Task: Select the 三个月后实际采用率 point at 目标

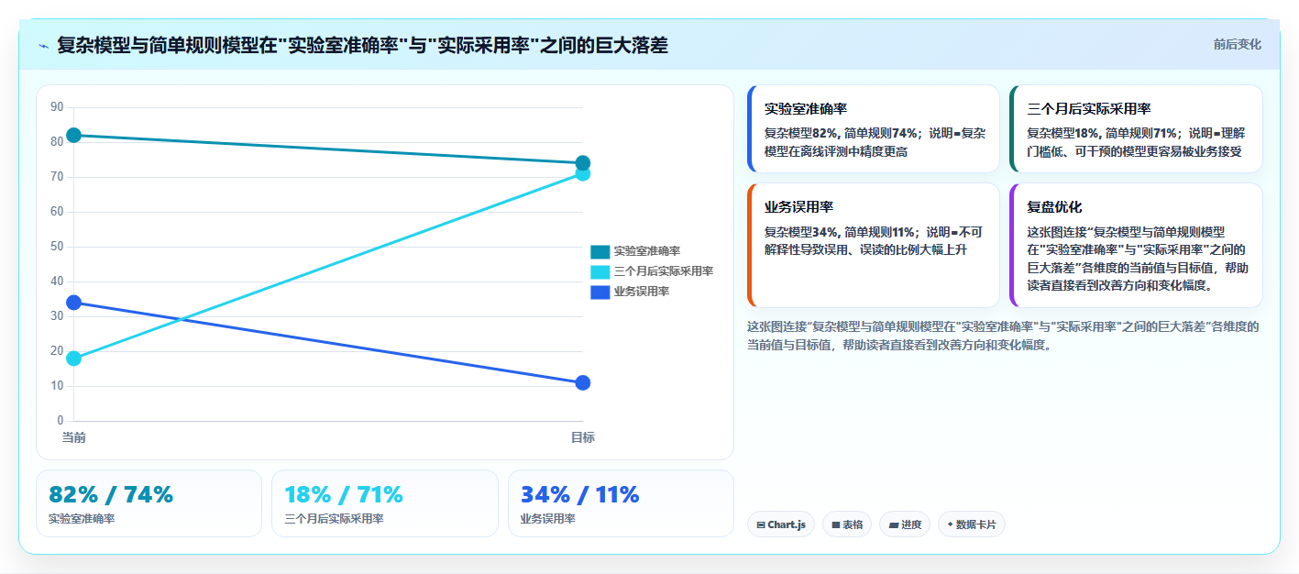Action: pyautogui.click(x=583, y=174)
